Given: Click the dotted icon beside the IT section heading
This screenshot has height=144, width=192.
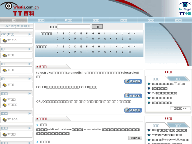Looking at the screenshot, I should tap(37, 67).
